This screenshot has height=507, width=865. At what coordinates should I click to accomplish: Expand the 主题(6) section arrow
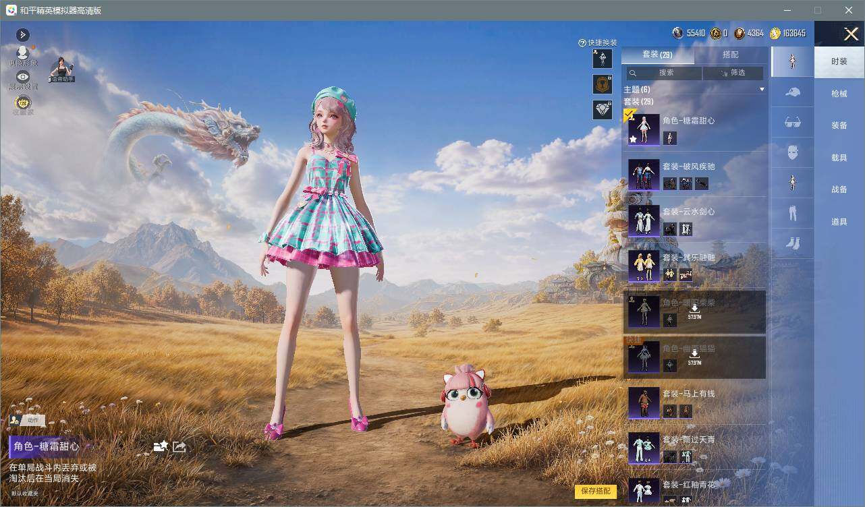[762, 90]
